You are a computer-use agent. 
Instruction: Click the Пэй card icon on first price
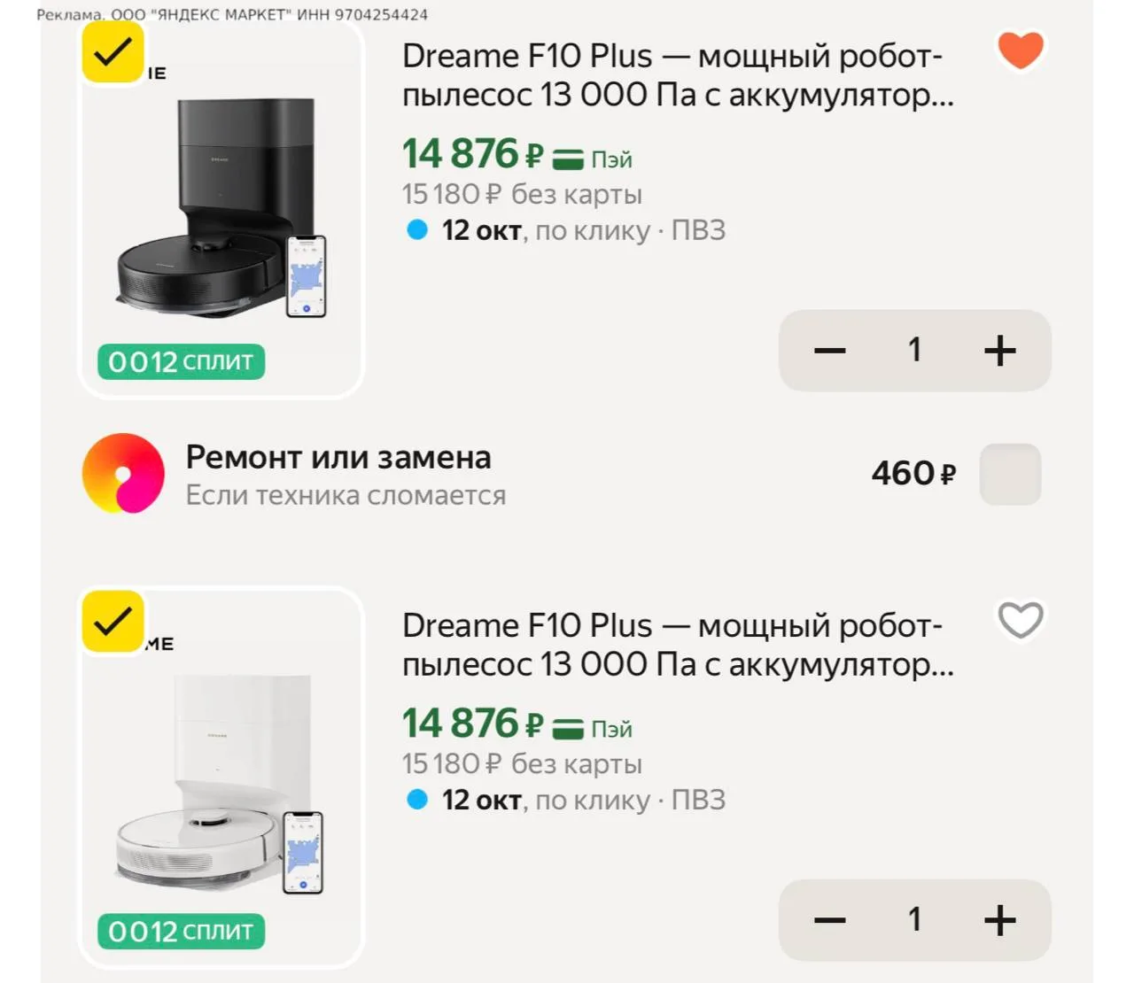point(568,159)
